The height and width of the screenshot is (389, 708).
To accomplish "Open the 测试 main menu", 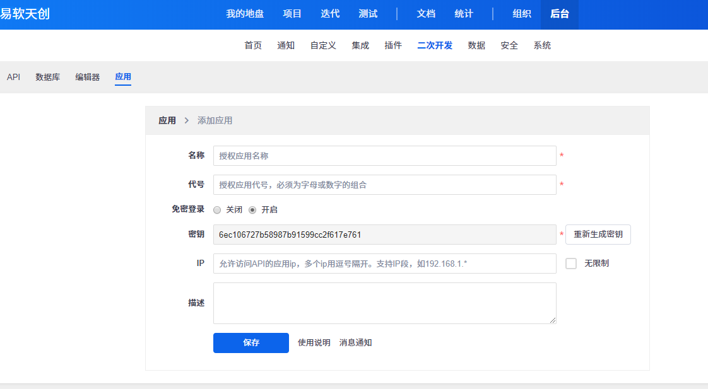I will tap(368, 14).
